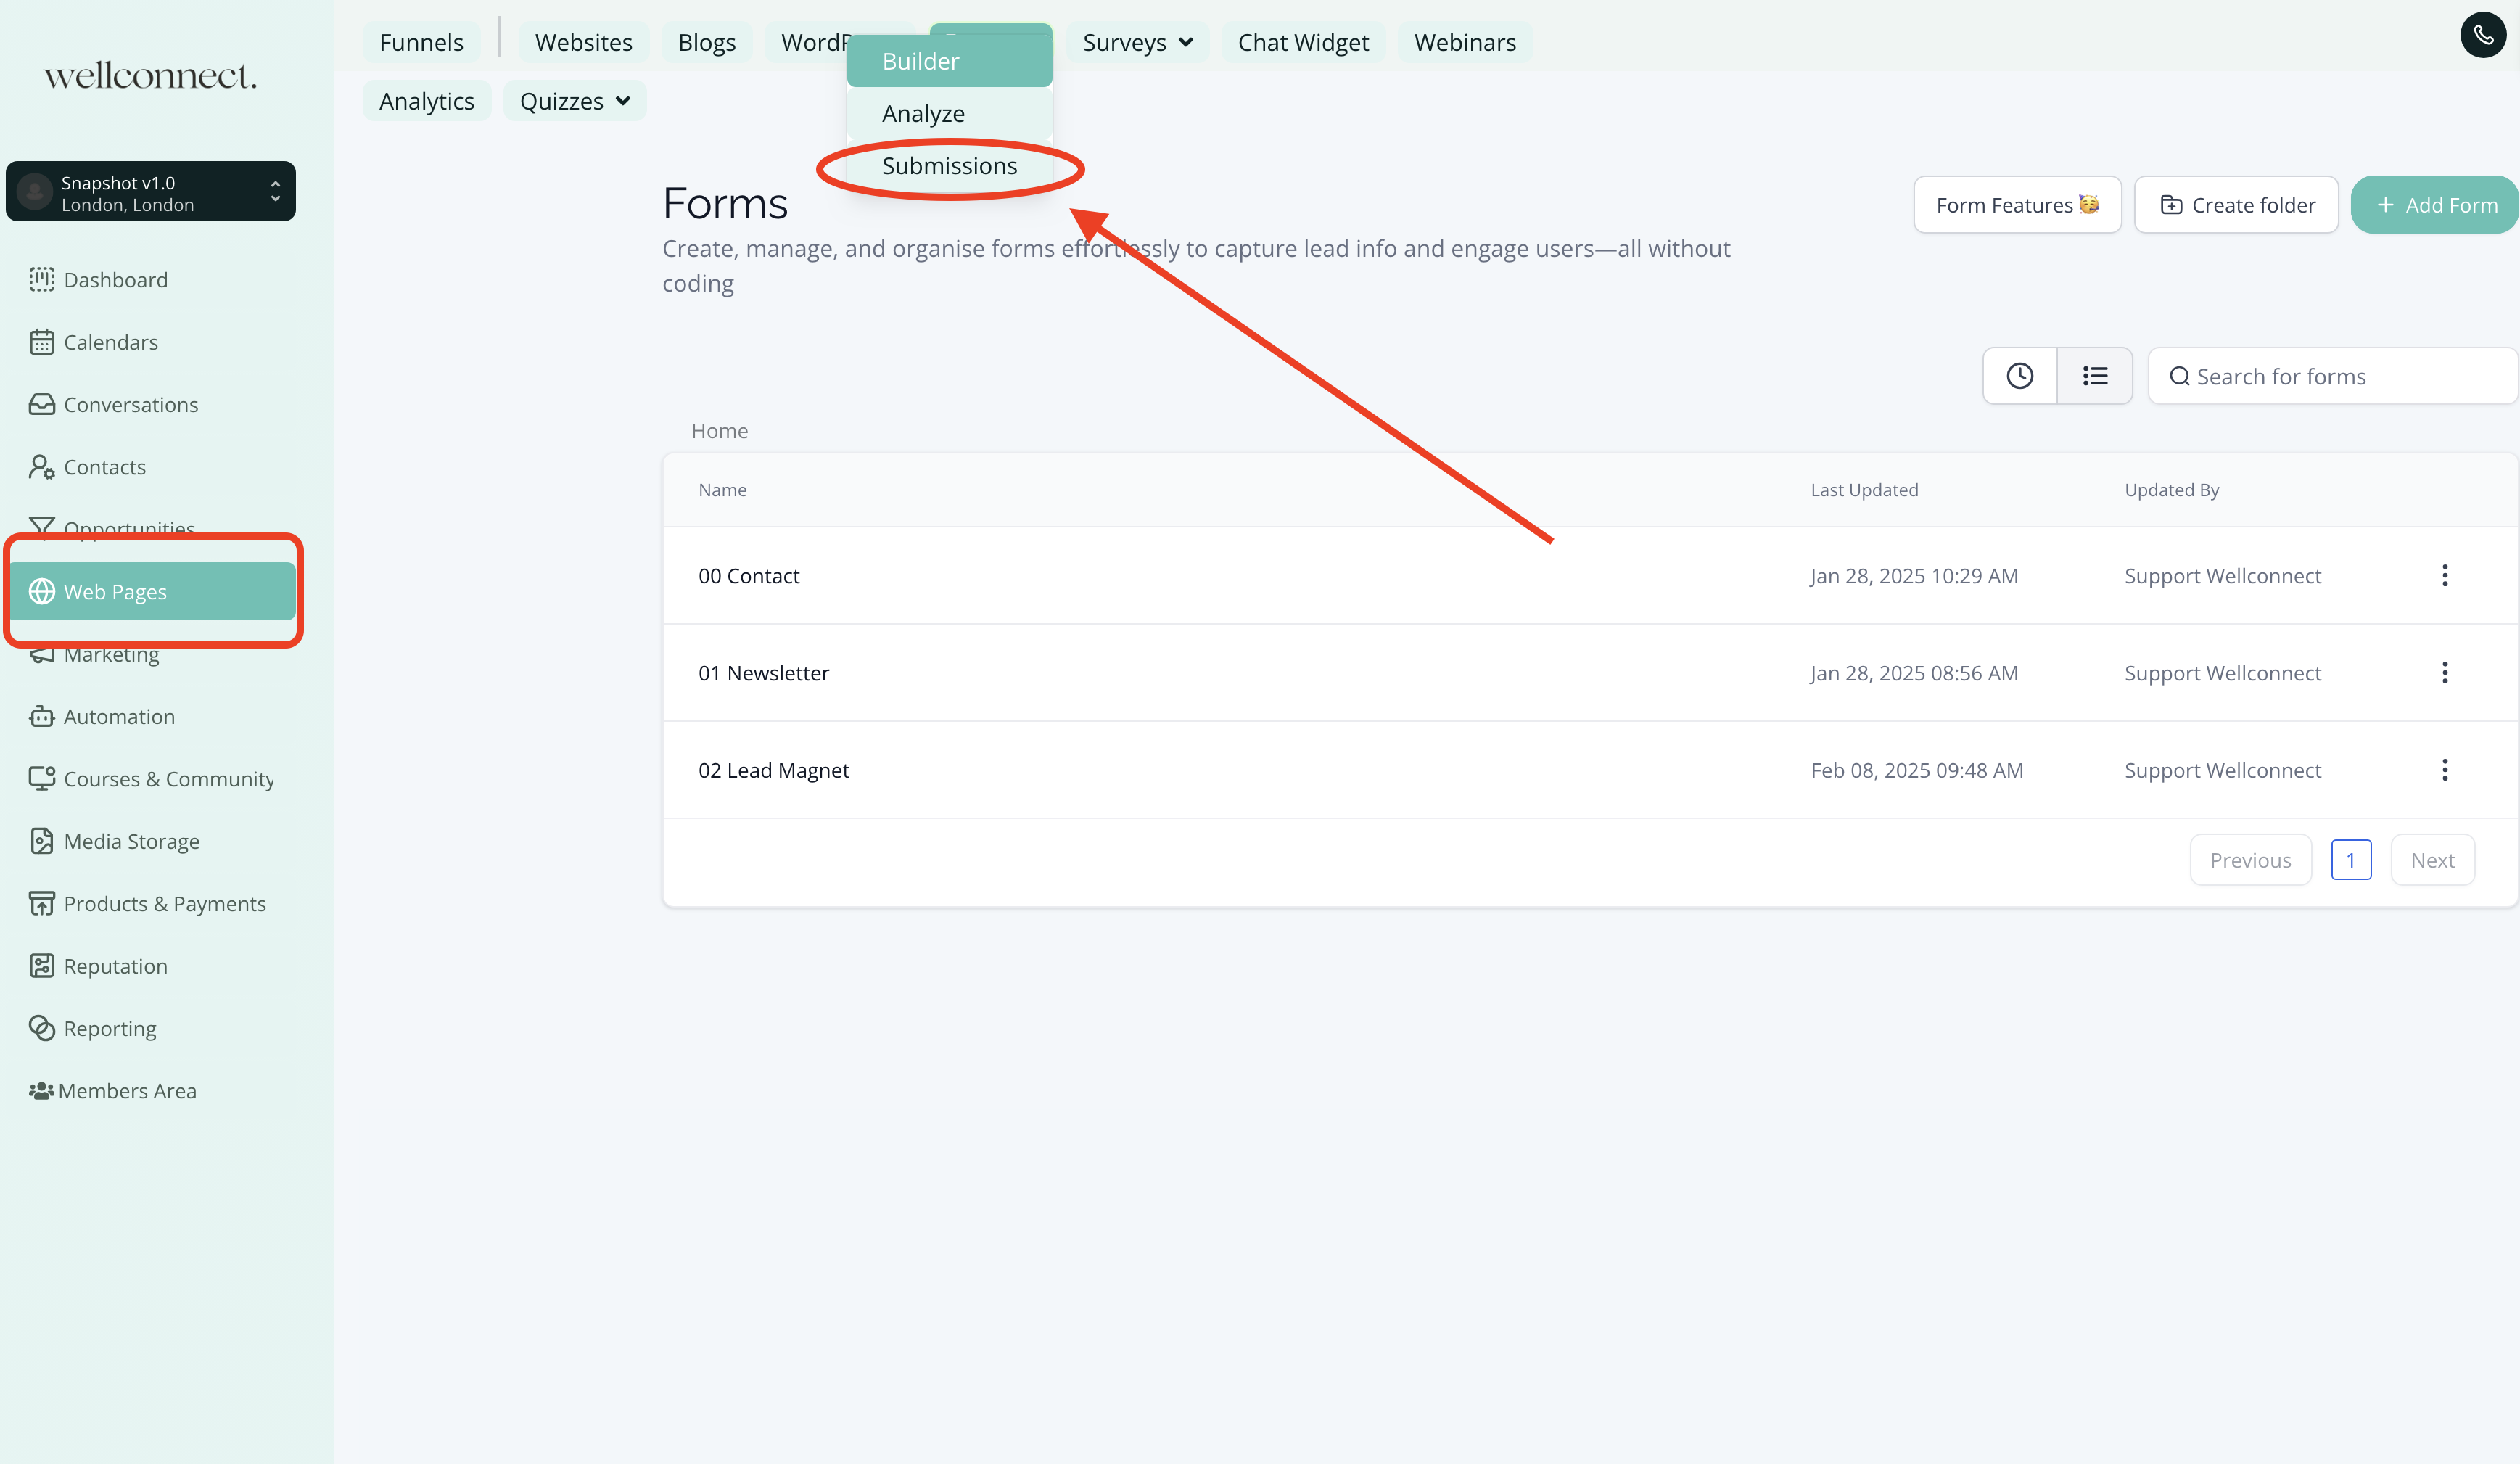Expand the Quizzes dropdown
Viewport: 2520px width, 1464px height.
(574, 101)
